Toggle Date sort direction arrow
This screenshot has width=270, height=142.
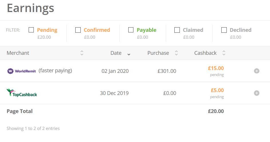[x=129, y=54]
